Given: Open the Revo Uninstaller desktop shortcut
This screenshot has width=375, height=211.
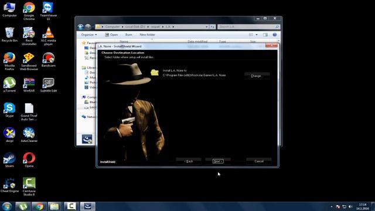Looking at the screenshot, I should [29, 36].
